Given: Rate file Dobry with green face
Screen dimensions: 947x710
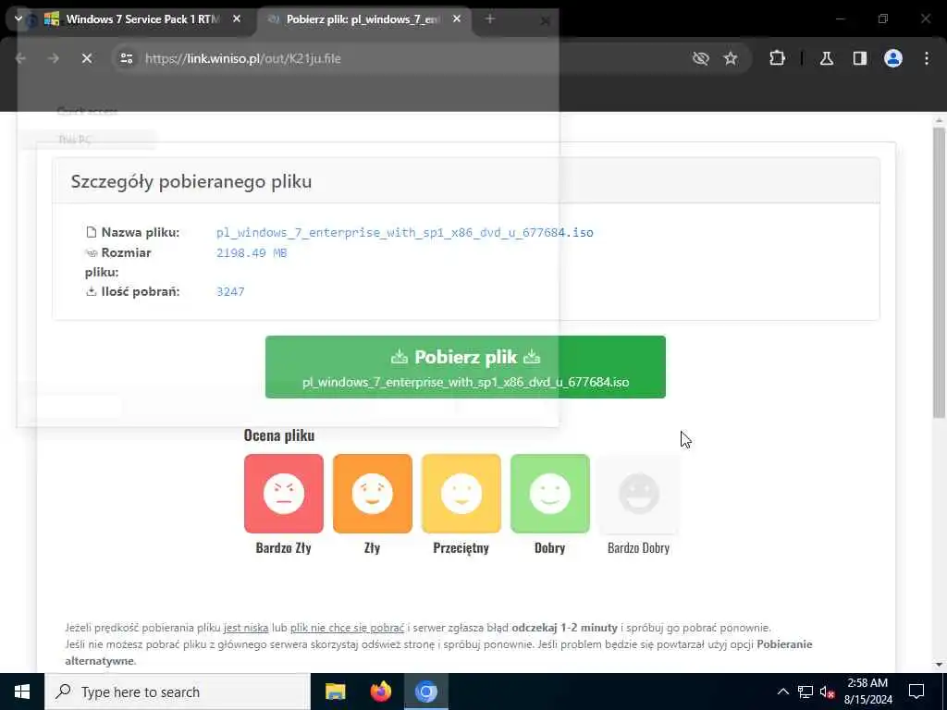Looking at the screenshot, I should click(x=550, y=494).
